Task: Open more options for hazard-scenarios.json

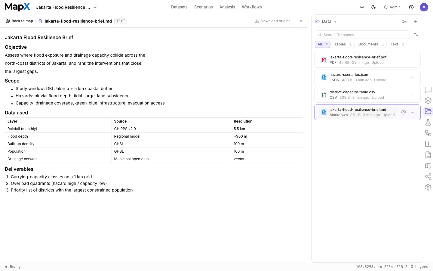Action: (413, 77)
